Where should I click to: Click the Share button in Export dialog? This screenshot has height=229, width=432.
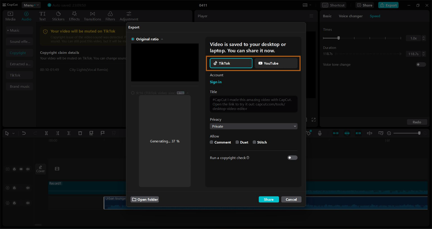pyautogui.click(x=269, y=199)
